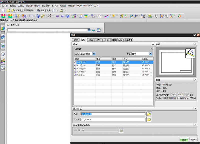Launch the command finder binoculars icon
Image resolution: width=200 pixels, height=144 pixels.
click(x=38, y=10)
